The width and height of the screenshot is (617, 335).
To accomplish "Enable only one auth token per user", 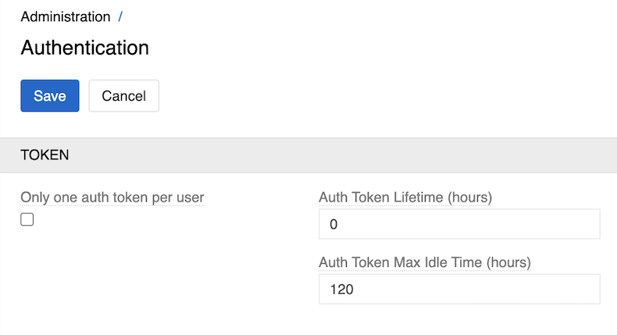I will tap(27, 219).
